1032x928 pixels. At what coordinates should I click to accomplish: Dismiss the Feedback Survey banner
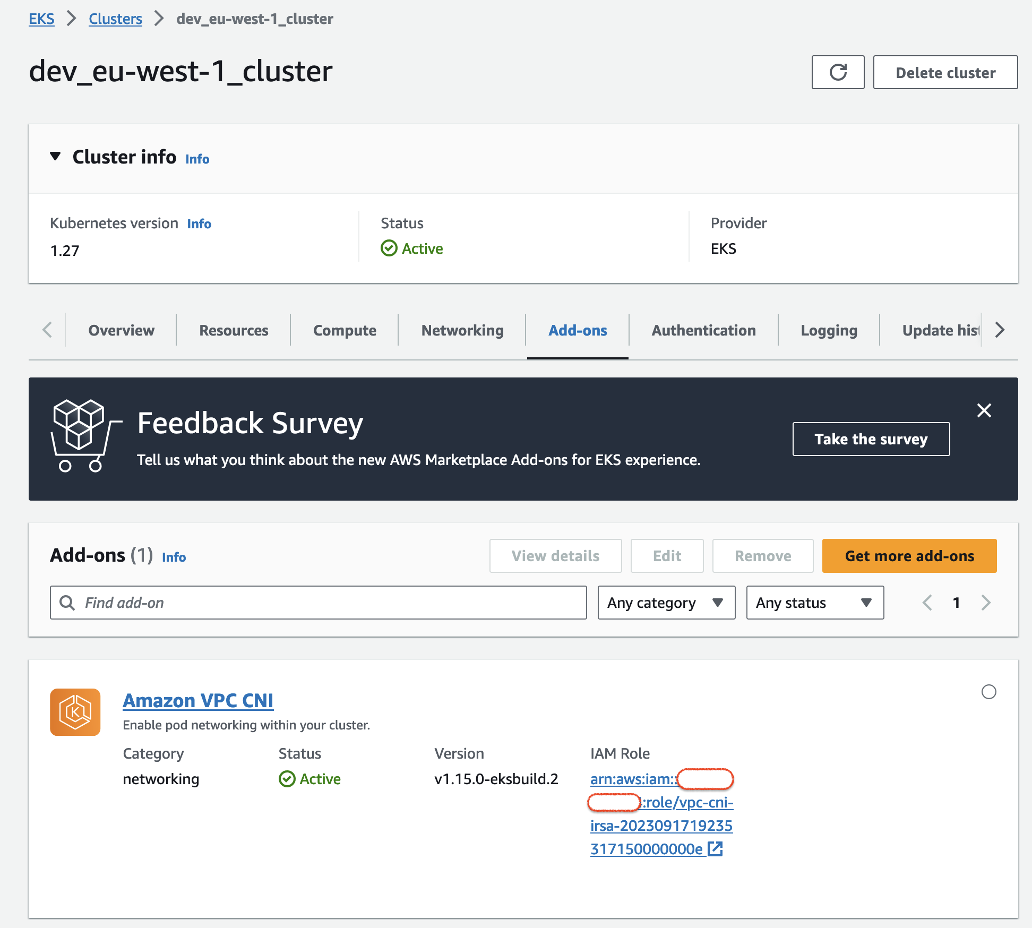[x=985, y=410]
